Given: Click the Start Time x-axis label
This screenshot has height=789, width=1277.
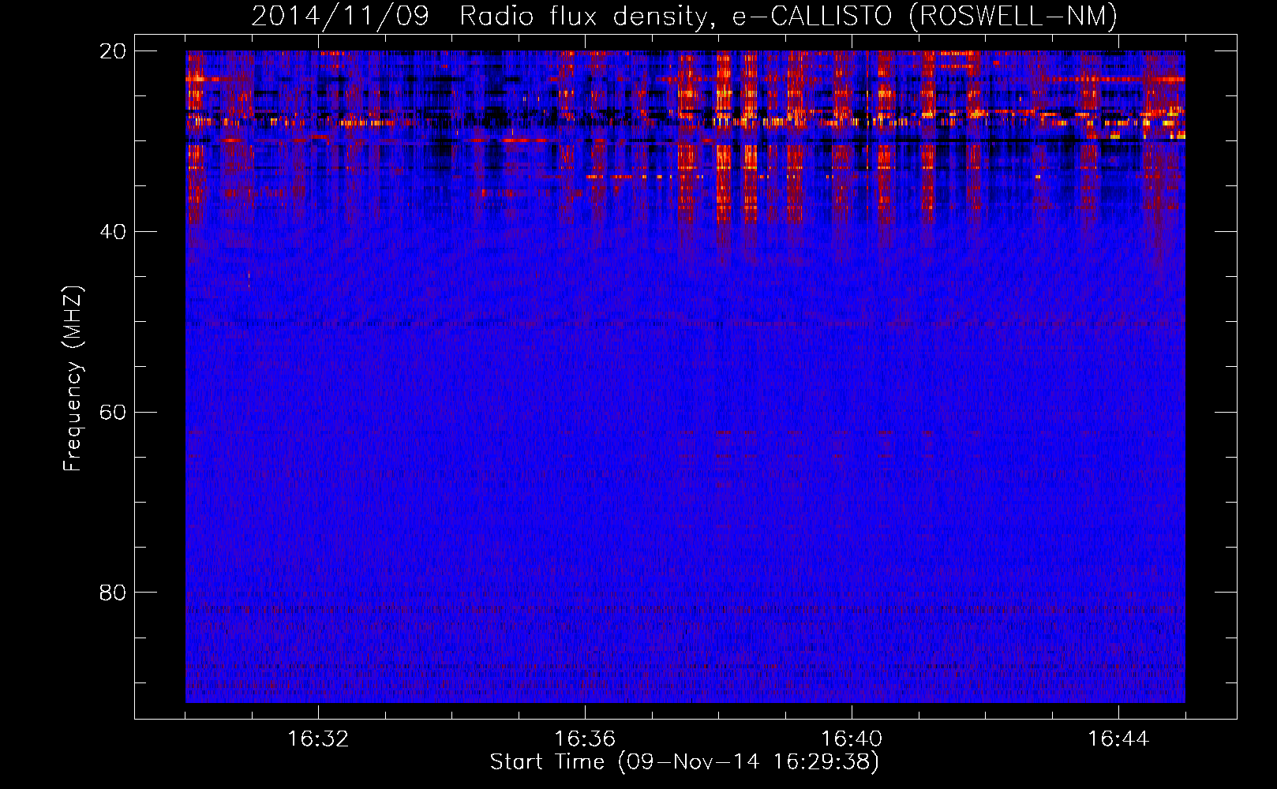Looking at the screenshot, I should [x=684, y=762].
